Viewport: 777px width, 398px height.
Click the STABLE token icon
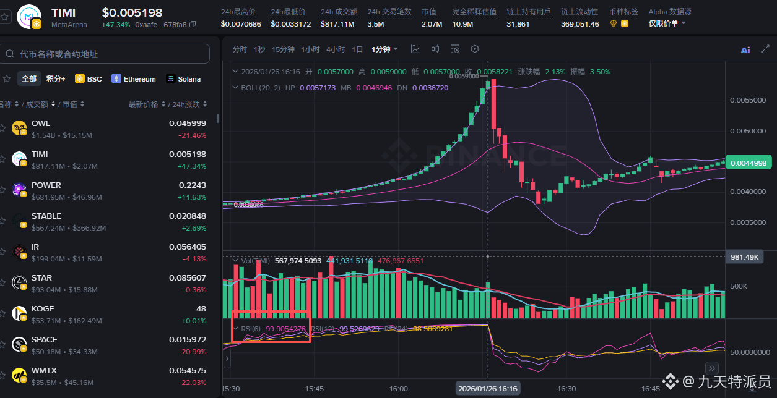[x=19, y=221]
